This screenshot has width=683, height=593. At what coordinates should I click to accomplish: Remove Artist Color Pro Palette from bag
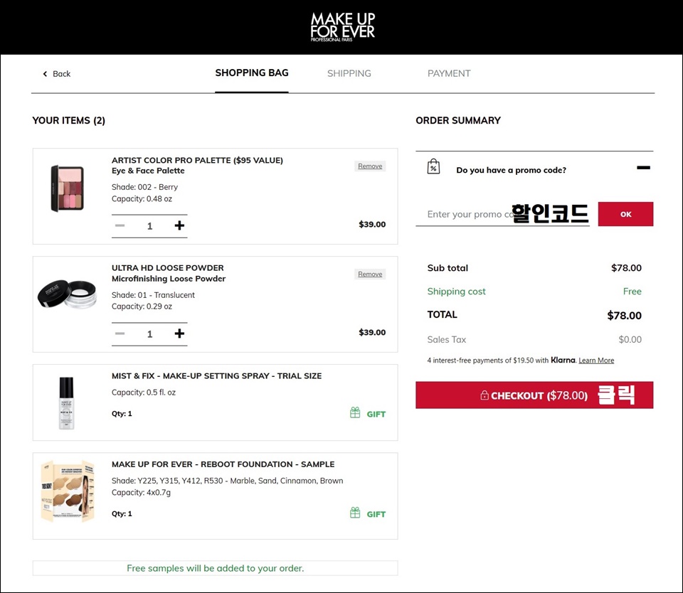370,166
